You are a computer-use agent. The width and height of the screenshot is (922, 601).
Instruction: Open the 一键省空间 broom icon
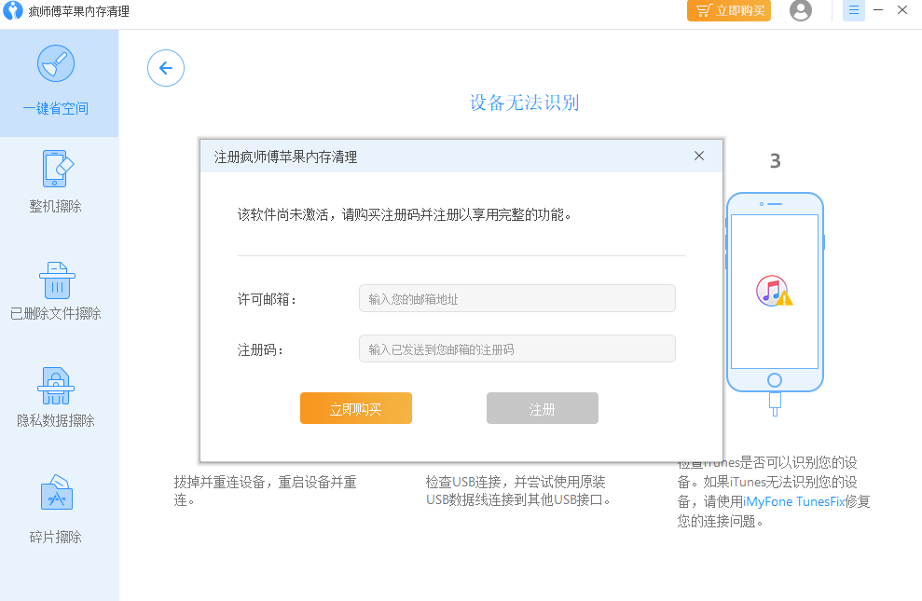tap(56, 63)
